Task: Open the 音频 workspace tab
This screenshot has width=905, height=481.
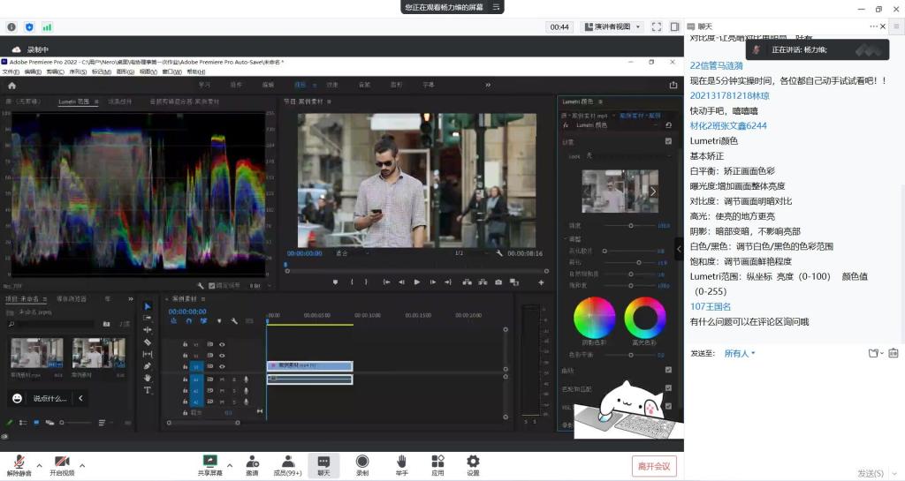Action: (x=364, y=85)
